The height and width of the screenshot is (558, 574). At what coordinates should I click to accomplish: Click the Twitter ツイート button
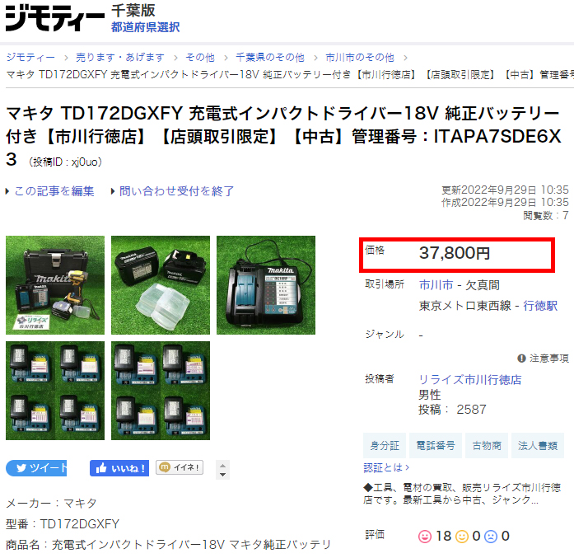[37, 468]
